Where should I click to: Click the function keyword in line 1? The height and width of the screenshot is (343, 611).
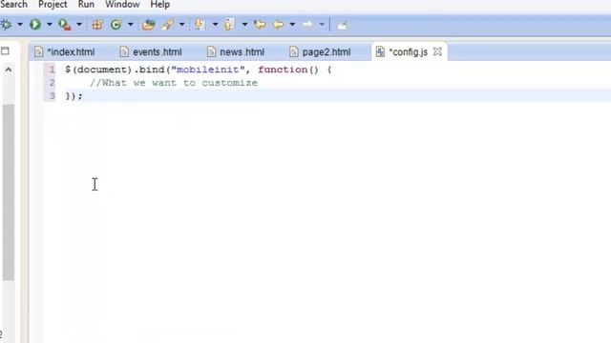coord(283,70)
